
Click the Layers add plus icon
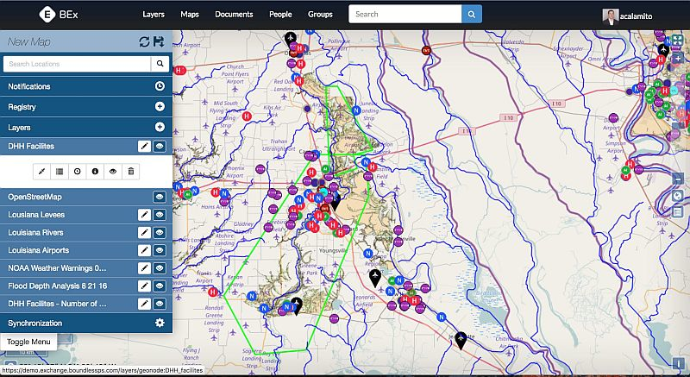(x=160, y=128)
